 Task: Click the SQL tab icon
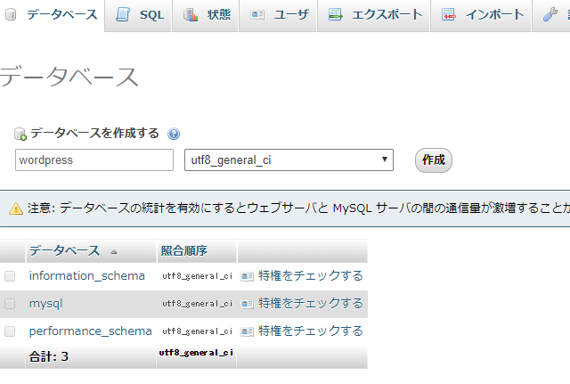(123, 15)
